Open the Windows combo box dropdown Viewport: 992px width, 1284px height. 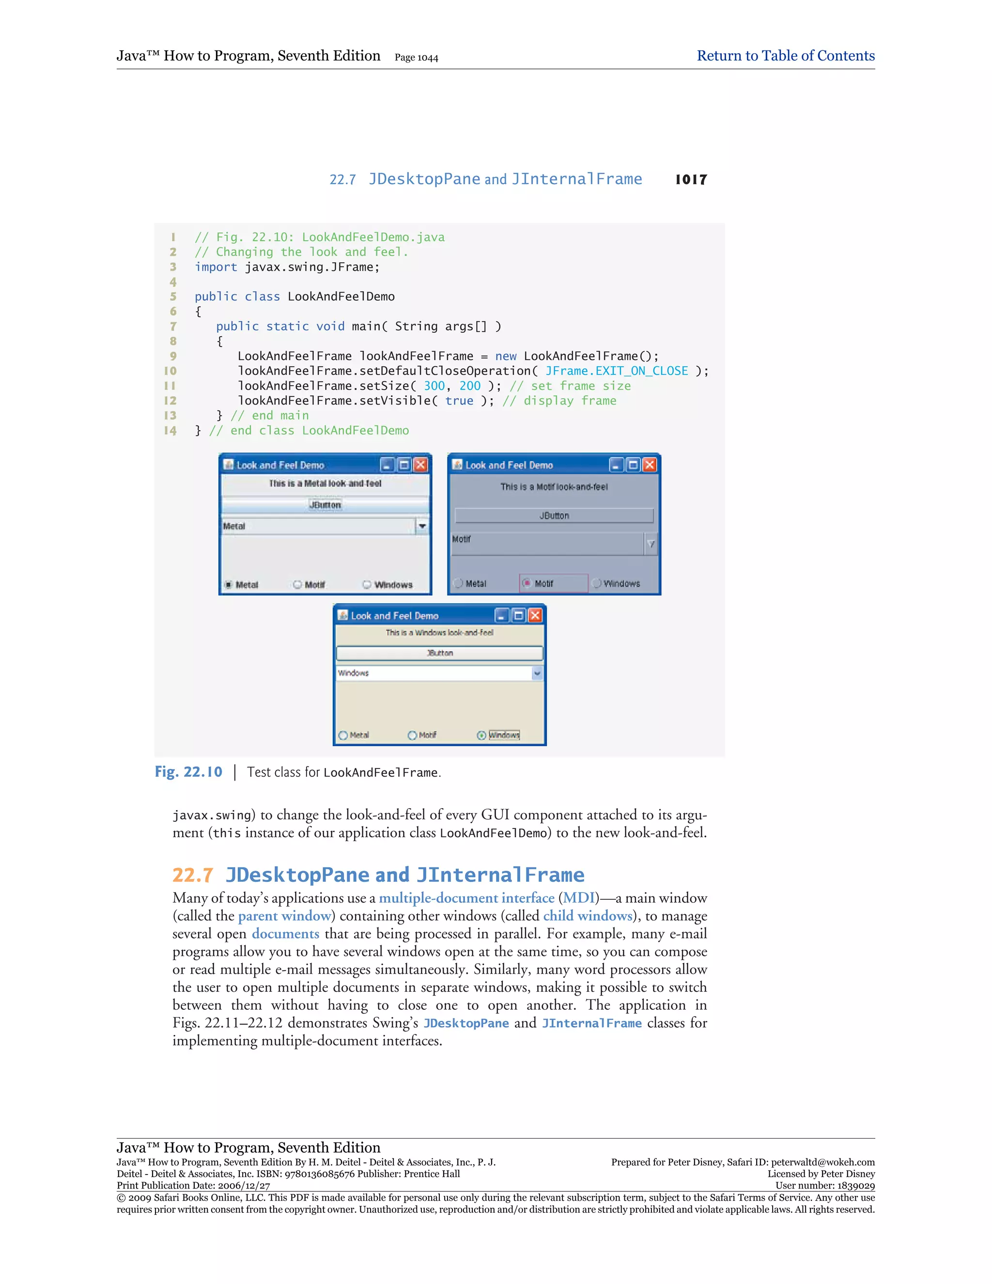537,673
